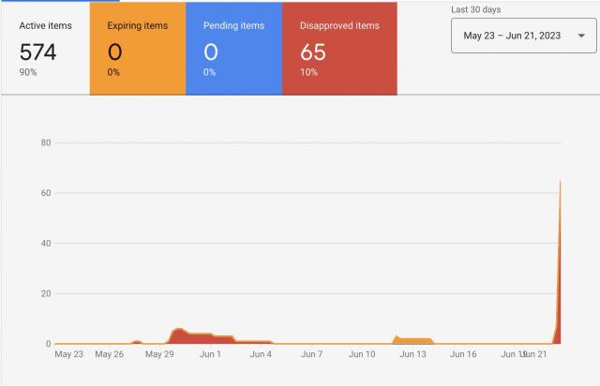Click the Jun 16 x-axis label
The image size is (600, 386).
(x=464, y=354)
